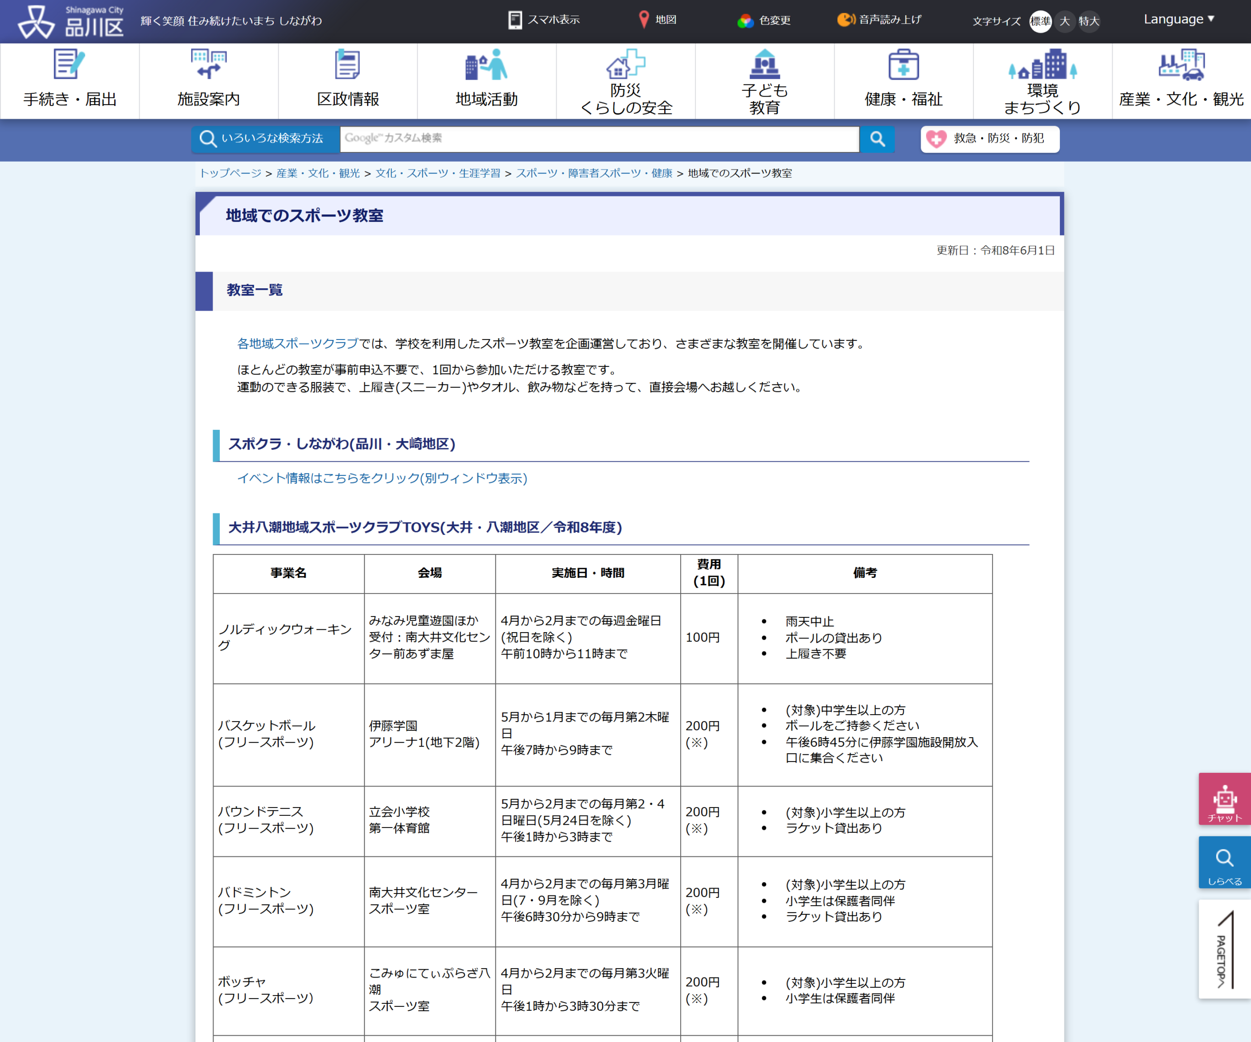1251x1042 pixels.
Task: Open the チャット robot widget
Action: (x=1224, y=798)
